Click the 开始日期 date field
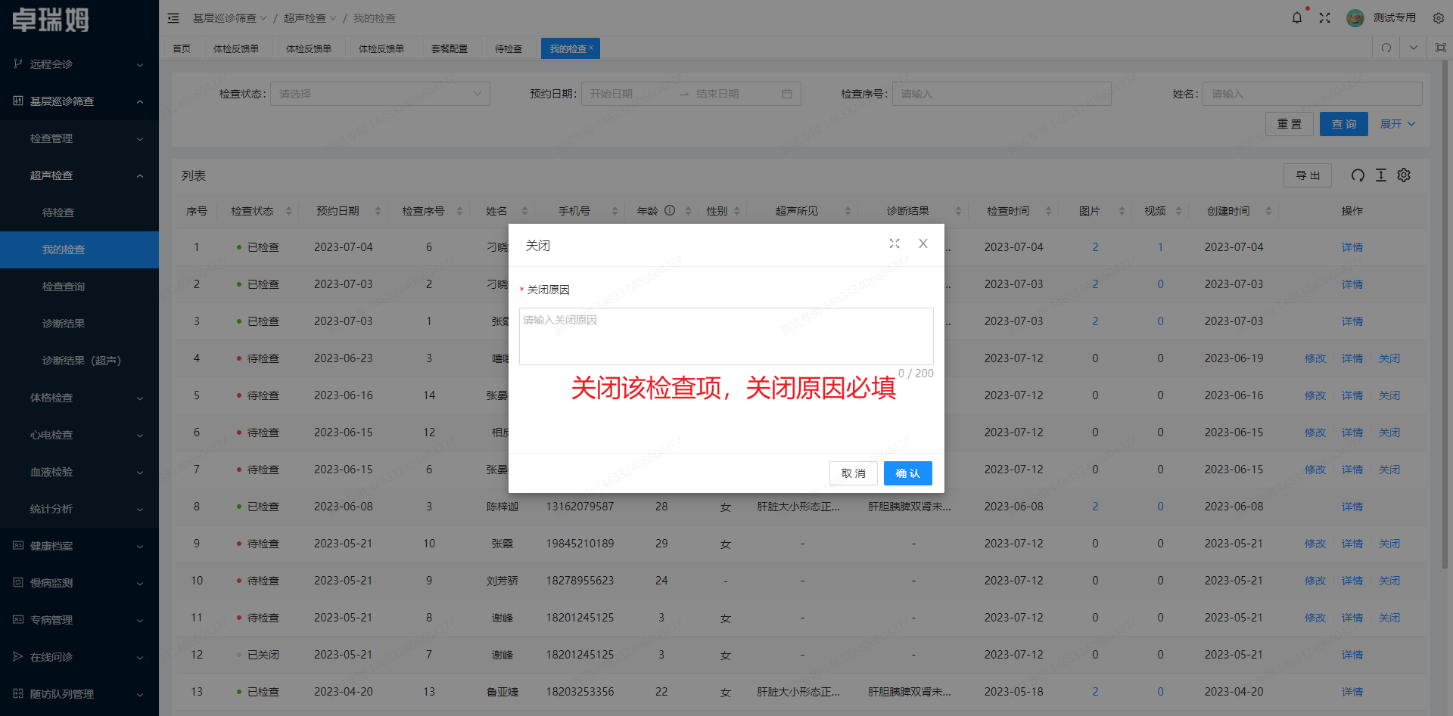Screen dimensions: 1453x716 coord(628,94)
